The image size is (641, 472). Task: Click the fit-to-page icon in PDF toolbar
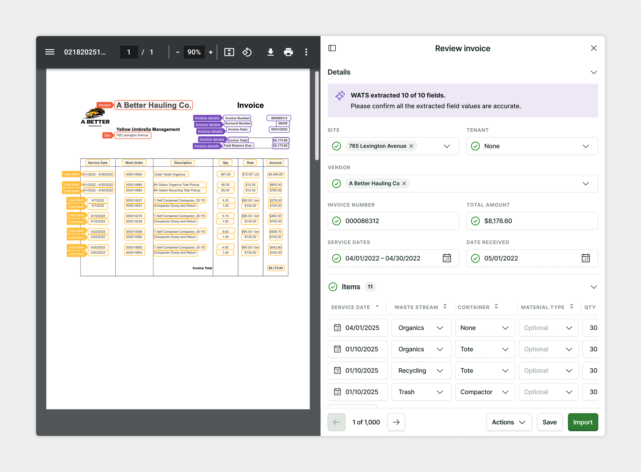[229, 52]
